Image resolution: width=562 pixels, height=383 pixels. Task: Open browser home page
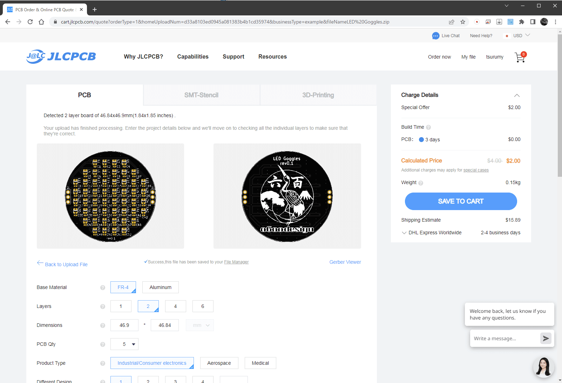click(41, 22)
